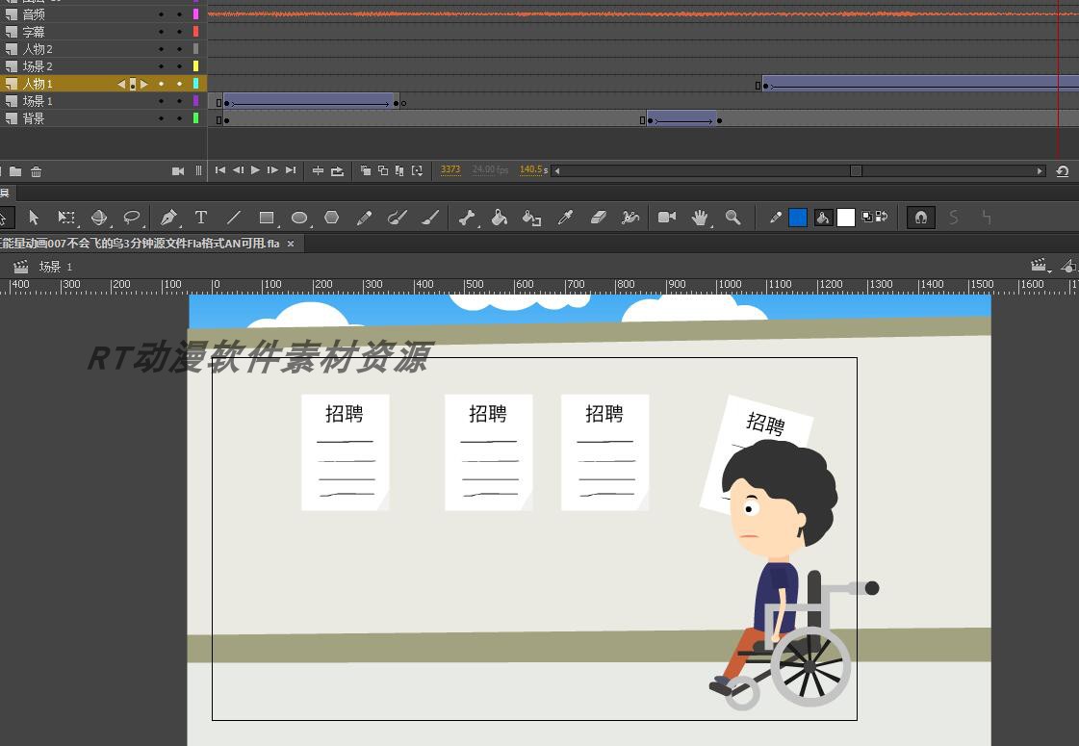Step back one frame
Image resolution: width=1079 pixels, height=746 pixels.
238,170
